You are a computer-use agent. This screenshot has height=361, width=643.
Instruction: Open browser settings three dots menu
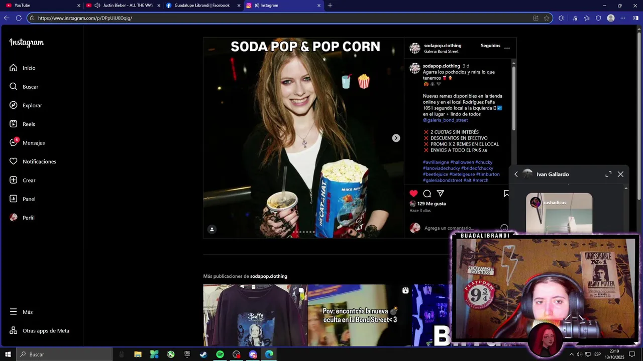click(x=623, y=18)
